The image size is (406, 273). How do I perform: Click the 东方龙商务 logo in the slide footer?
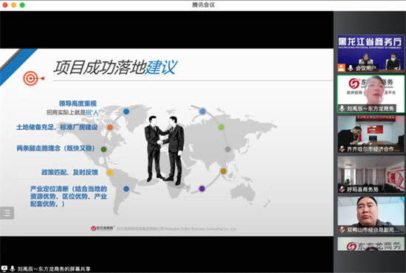(103, 228)
